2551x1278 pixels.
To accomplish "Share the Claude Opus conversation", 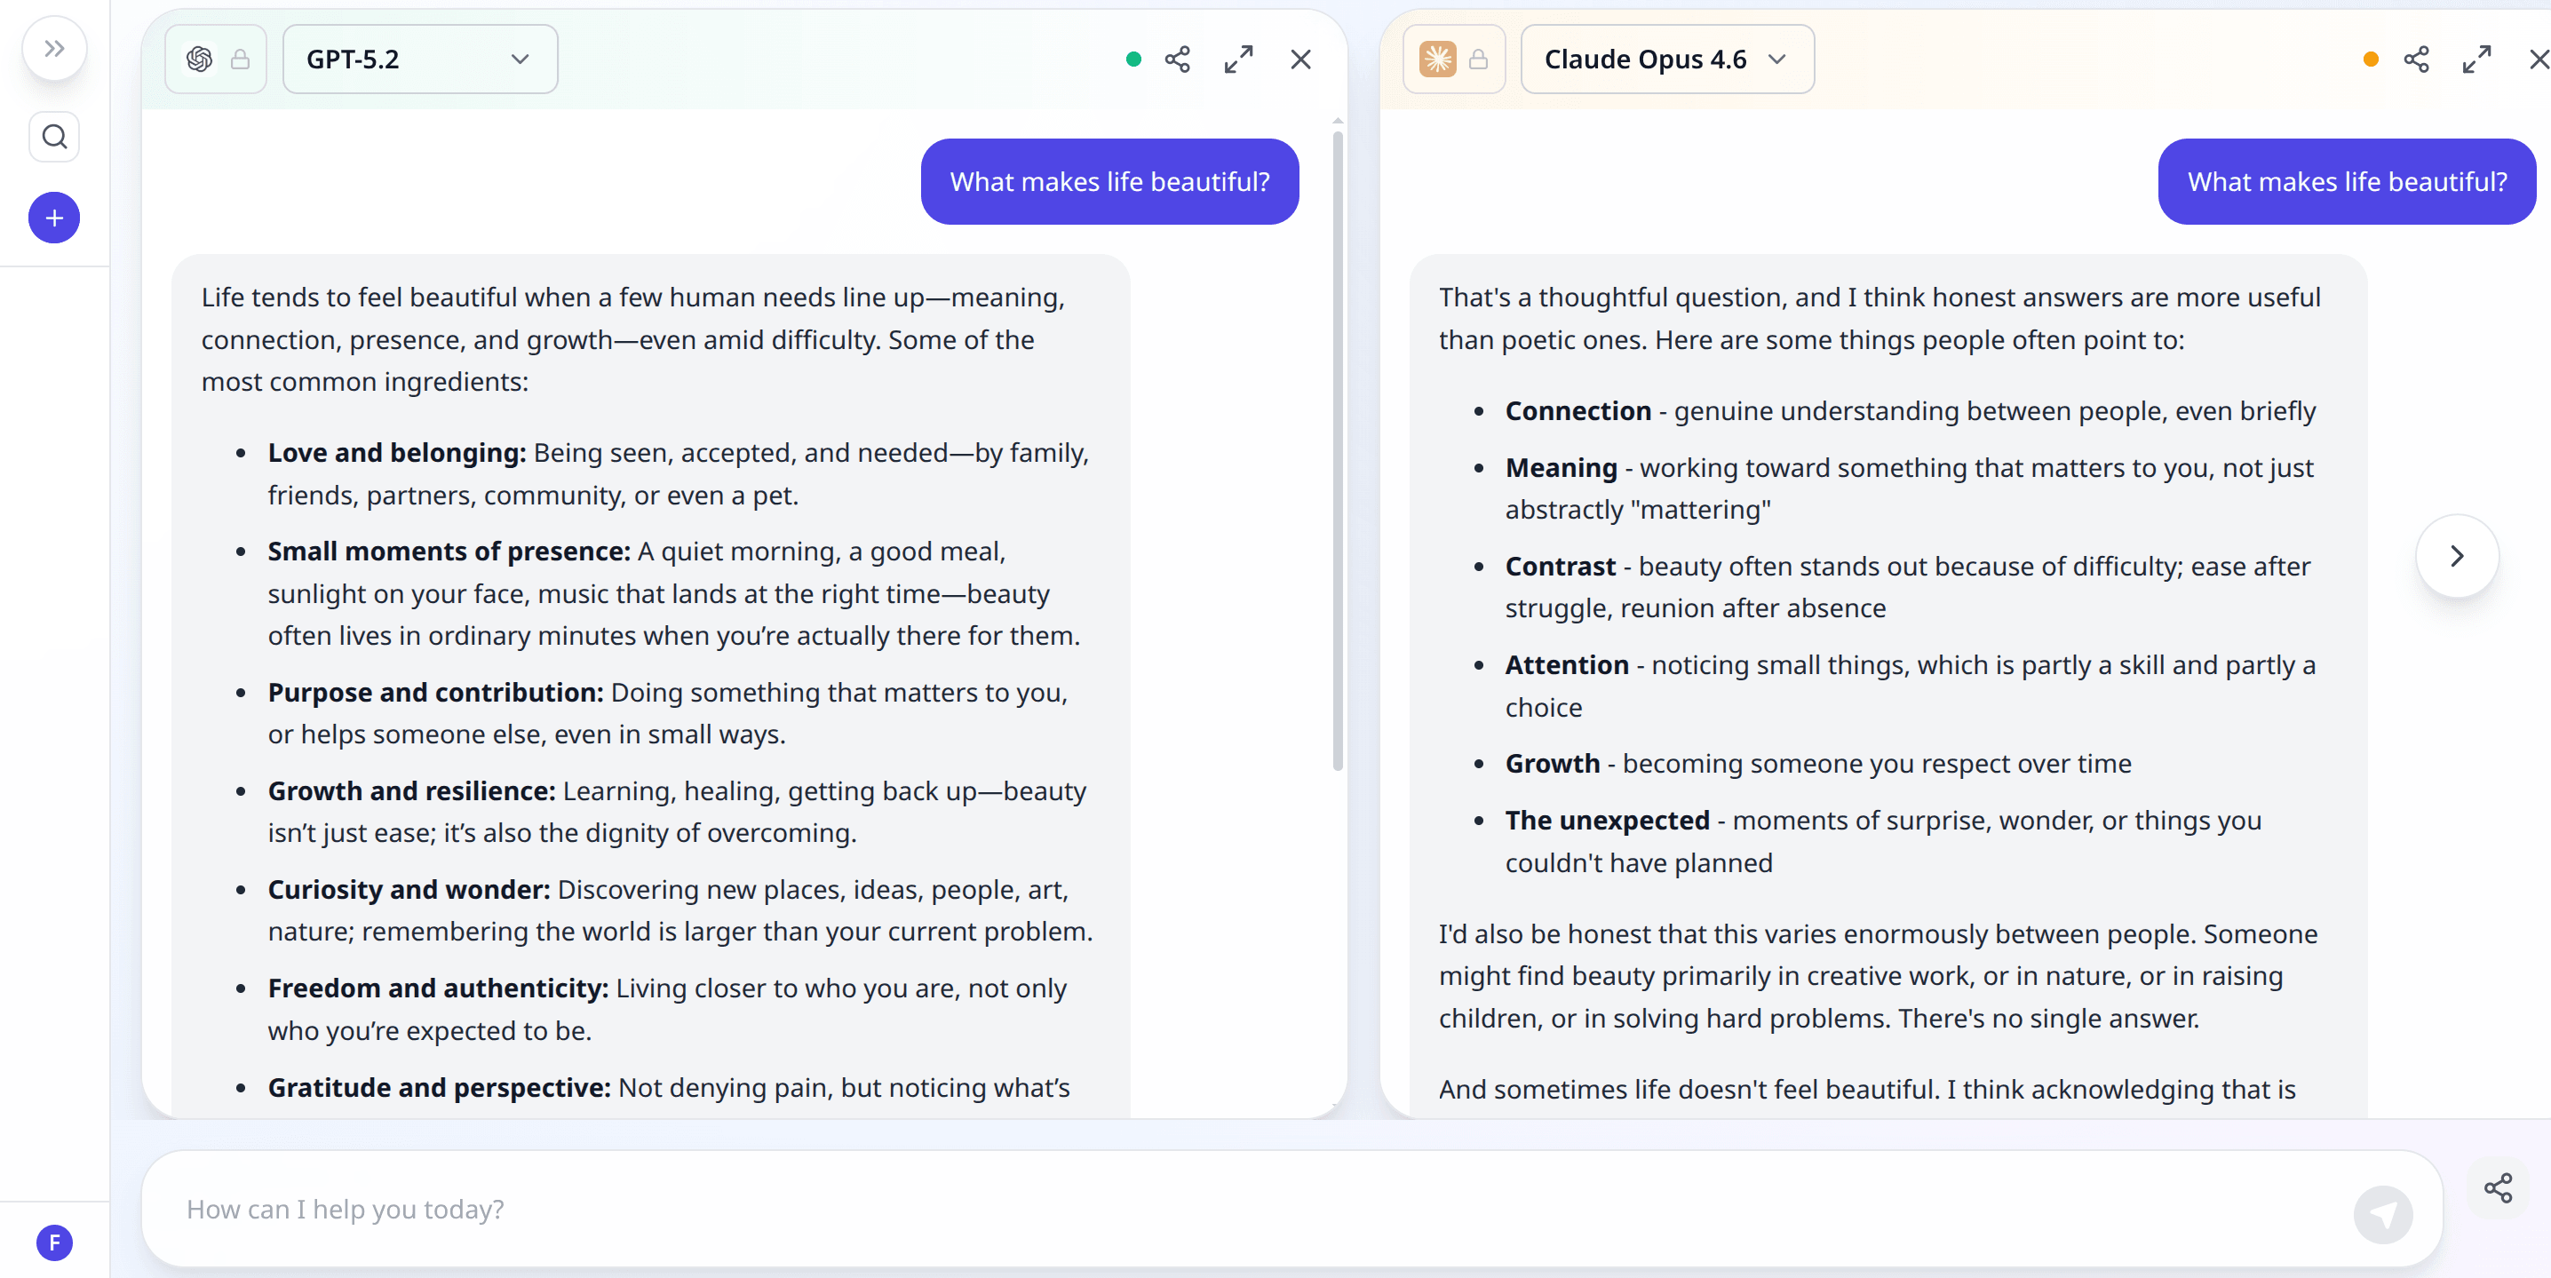I will tap(2416, 60).
